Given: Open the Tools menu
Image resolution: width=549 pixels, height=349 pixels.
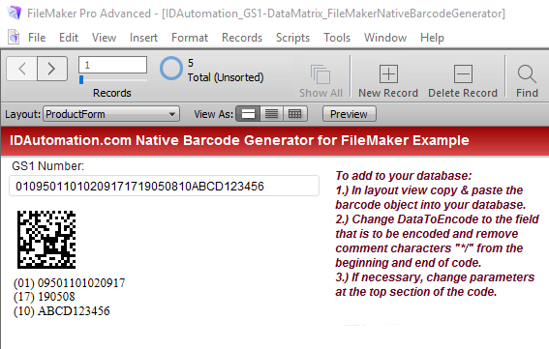Looking at the screenshot, I should click(337, 38).
